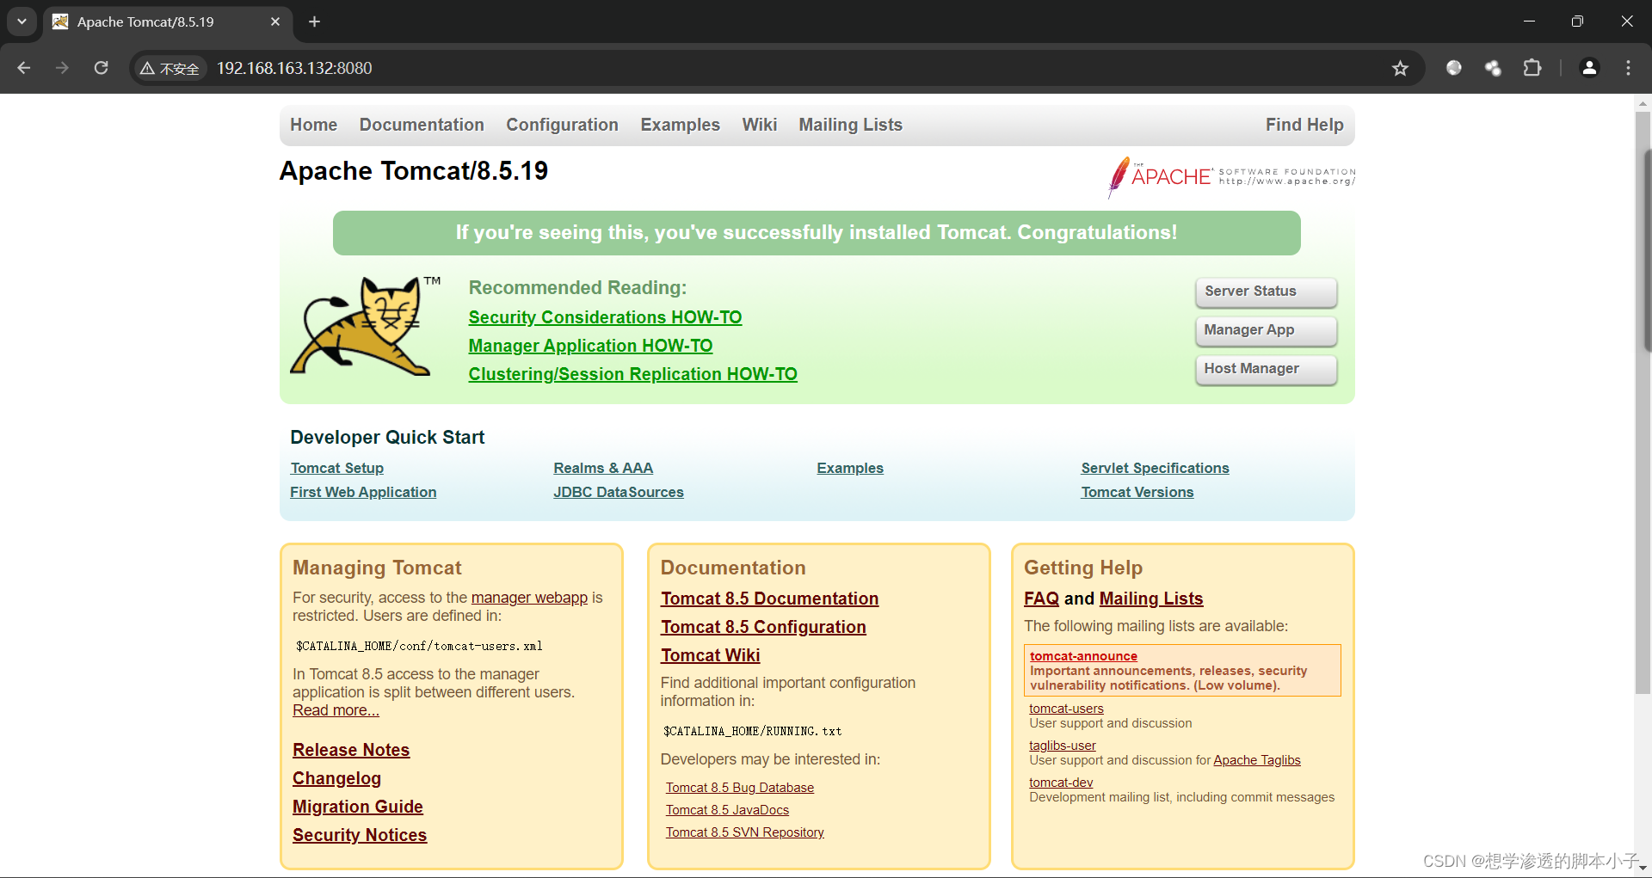Image resolution: width=1652 pixels, height=878 pixels.
Task: Open Changelog link
Action: (336, 778)
